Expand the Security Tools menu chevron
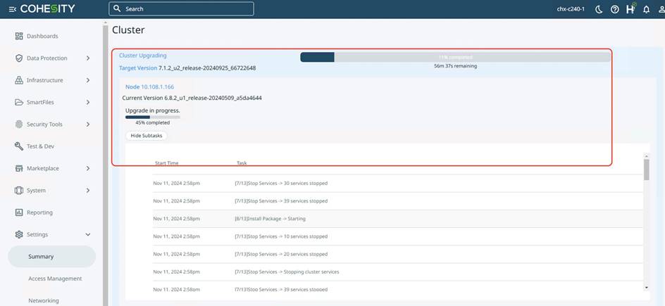Screen dimensions: 665x306 tap(88, 124)
